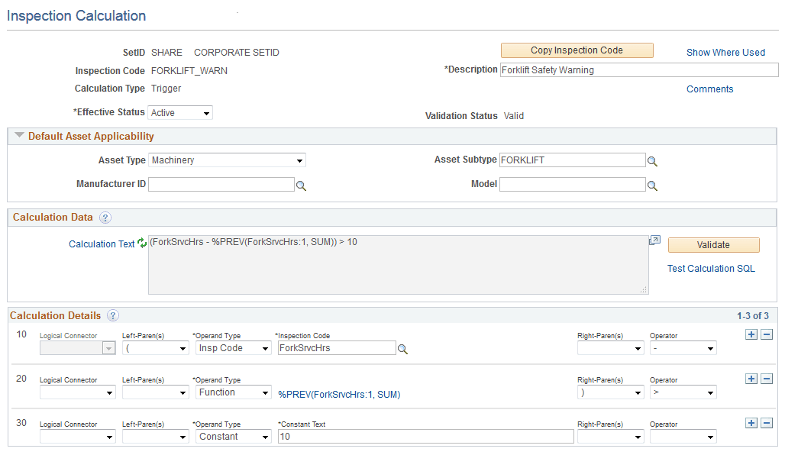Add a new row after row 30

tap(751, 422)
